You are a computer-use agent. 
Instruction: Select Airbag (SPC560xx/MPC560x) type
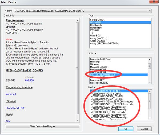click(120, 44)
